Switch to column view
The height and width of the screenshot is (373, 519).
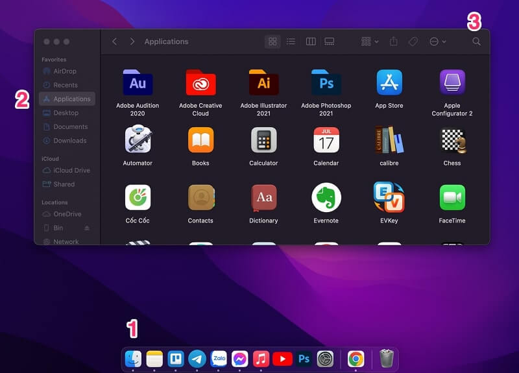pyautogui.click(x=311, y=42)
